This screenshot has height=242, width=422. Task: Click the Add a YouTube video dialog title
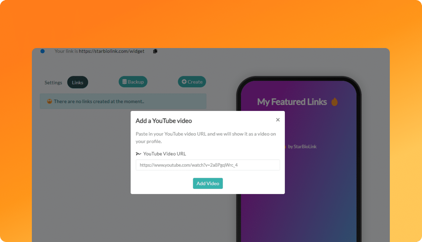coord(164,121)
